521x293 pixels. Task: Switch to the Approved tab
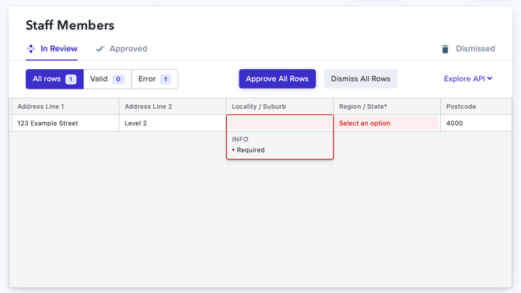coord(121,49)
